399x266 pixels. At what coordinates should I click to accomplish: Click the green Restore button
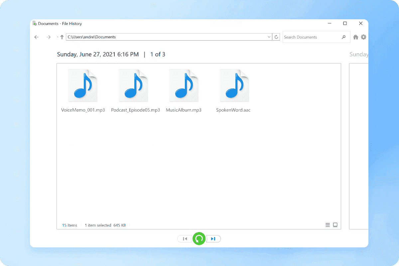[x=199, y=238]
